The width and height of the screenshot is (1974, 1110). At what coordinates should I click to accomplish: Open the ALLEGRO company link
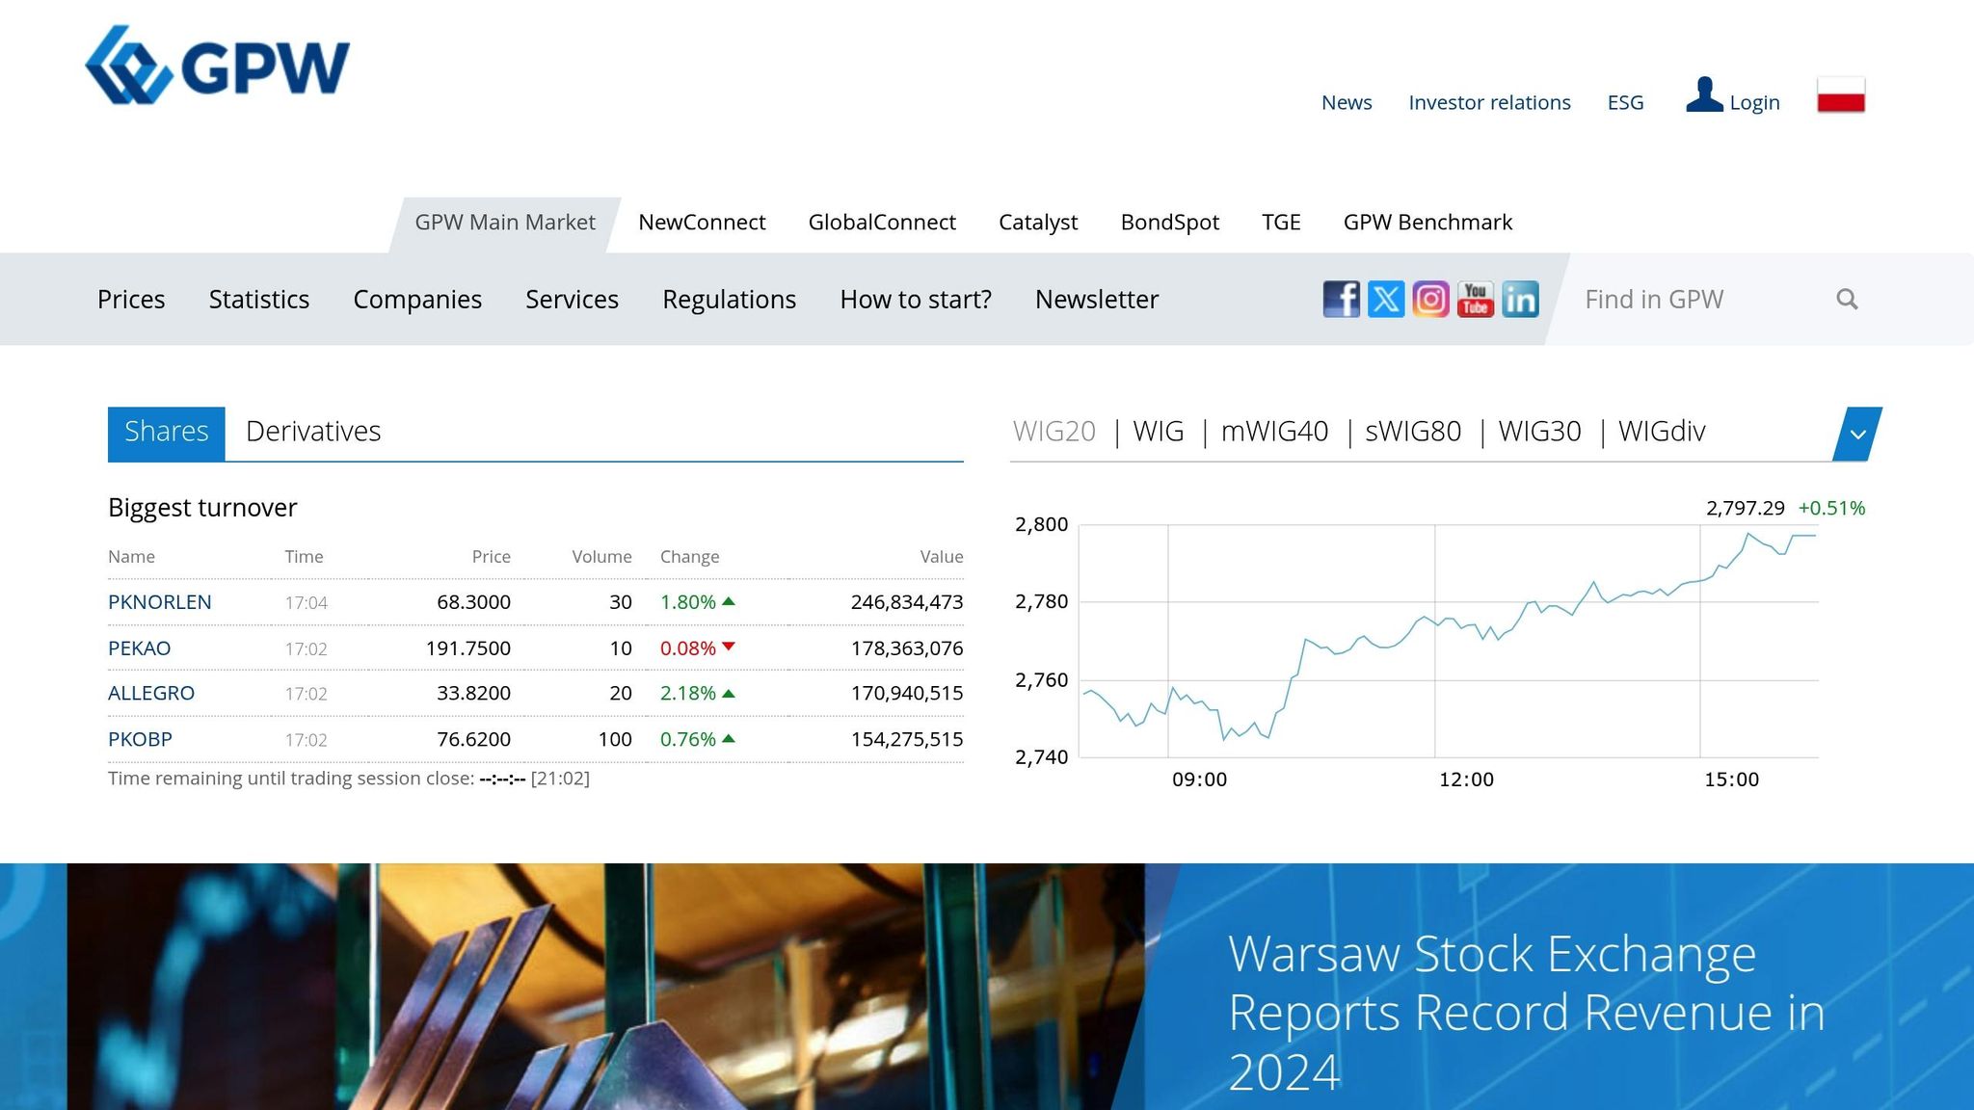(x=151, y=693)
